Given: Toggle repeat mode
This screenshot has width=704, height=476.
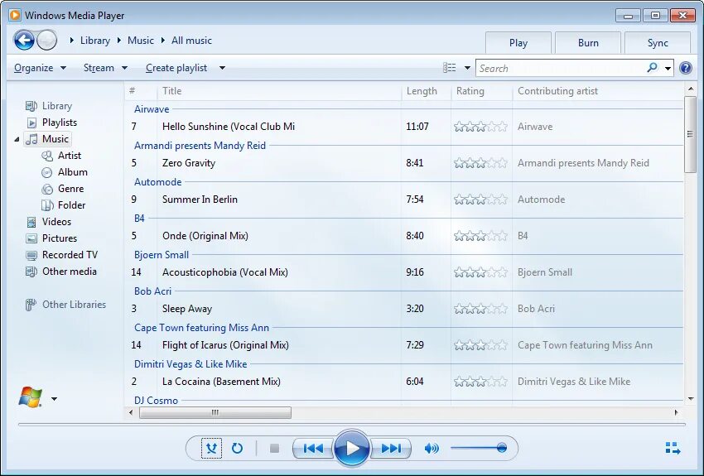Looking at the screenshot, I should pos(237,448).
